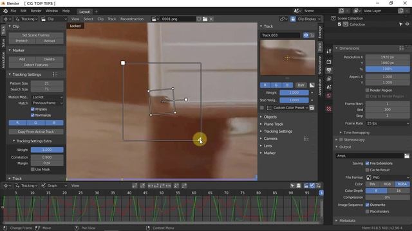Screen dimensions: 412x231
Task: Open the Track menu in clip header
Action: click(111, 19)
